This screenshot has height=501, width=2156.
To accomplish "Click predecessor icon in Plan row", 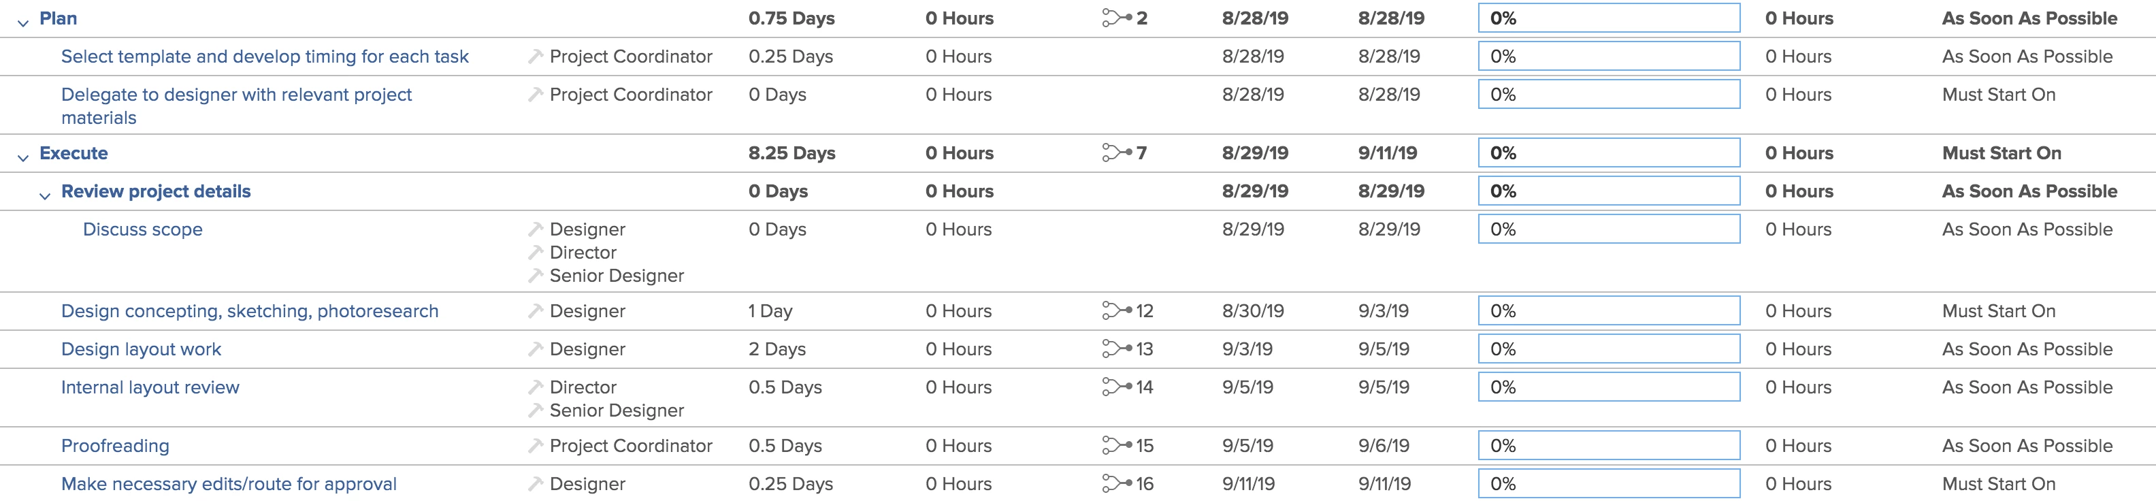I will pos(1117,18).
